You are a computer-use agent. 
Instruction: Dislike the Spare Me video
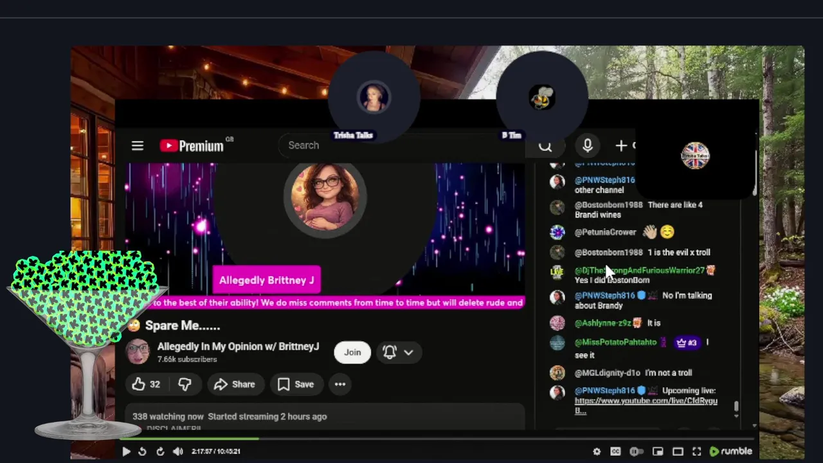[x=185, y=384]
